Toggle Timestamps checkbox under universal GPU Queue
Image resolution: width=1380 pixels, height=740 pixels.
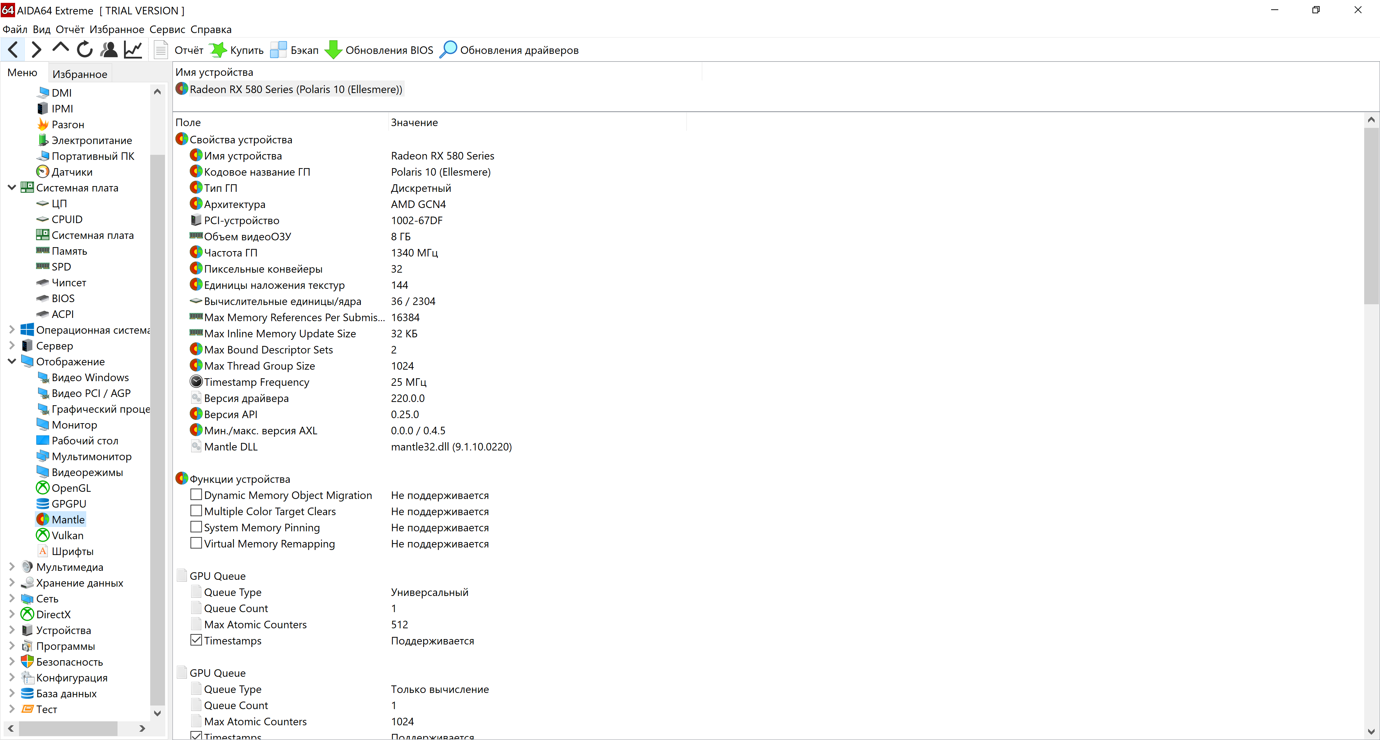point(196,640)
